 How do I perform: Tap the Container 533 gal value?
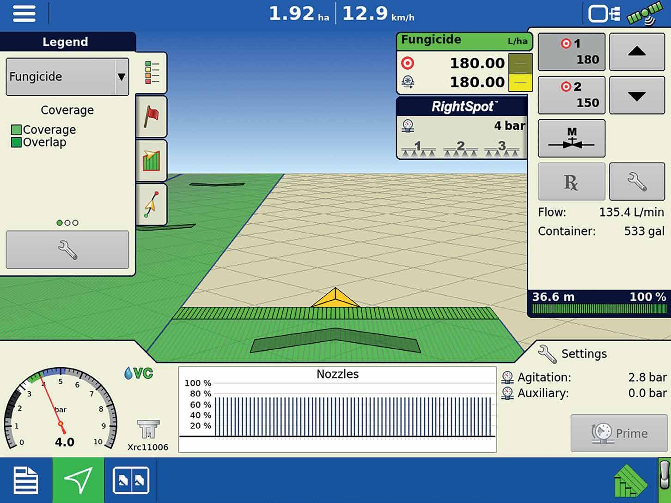click(x=644, y=231)
